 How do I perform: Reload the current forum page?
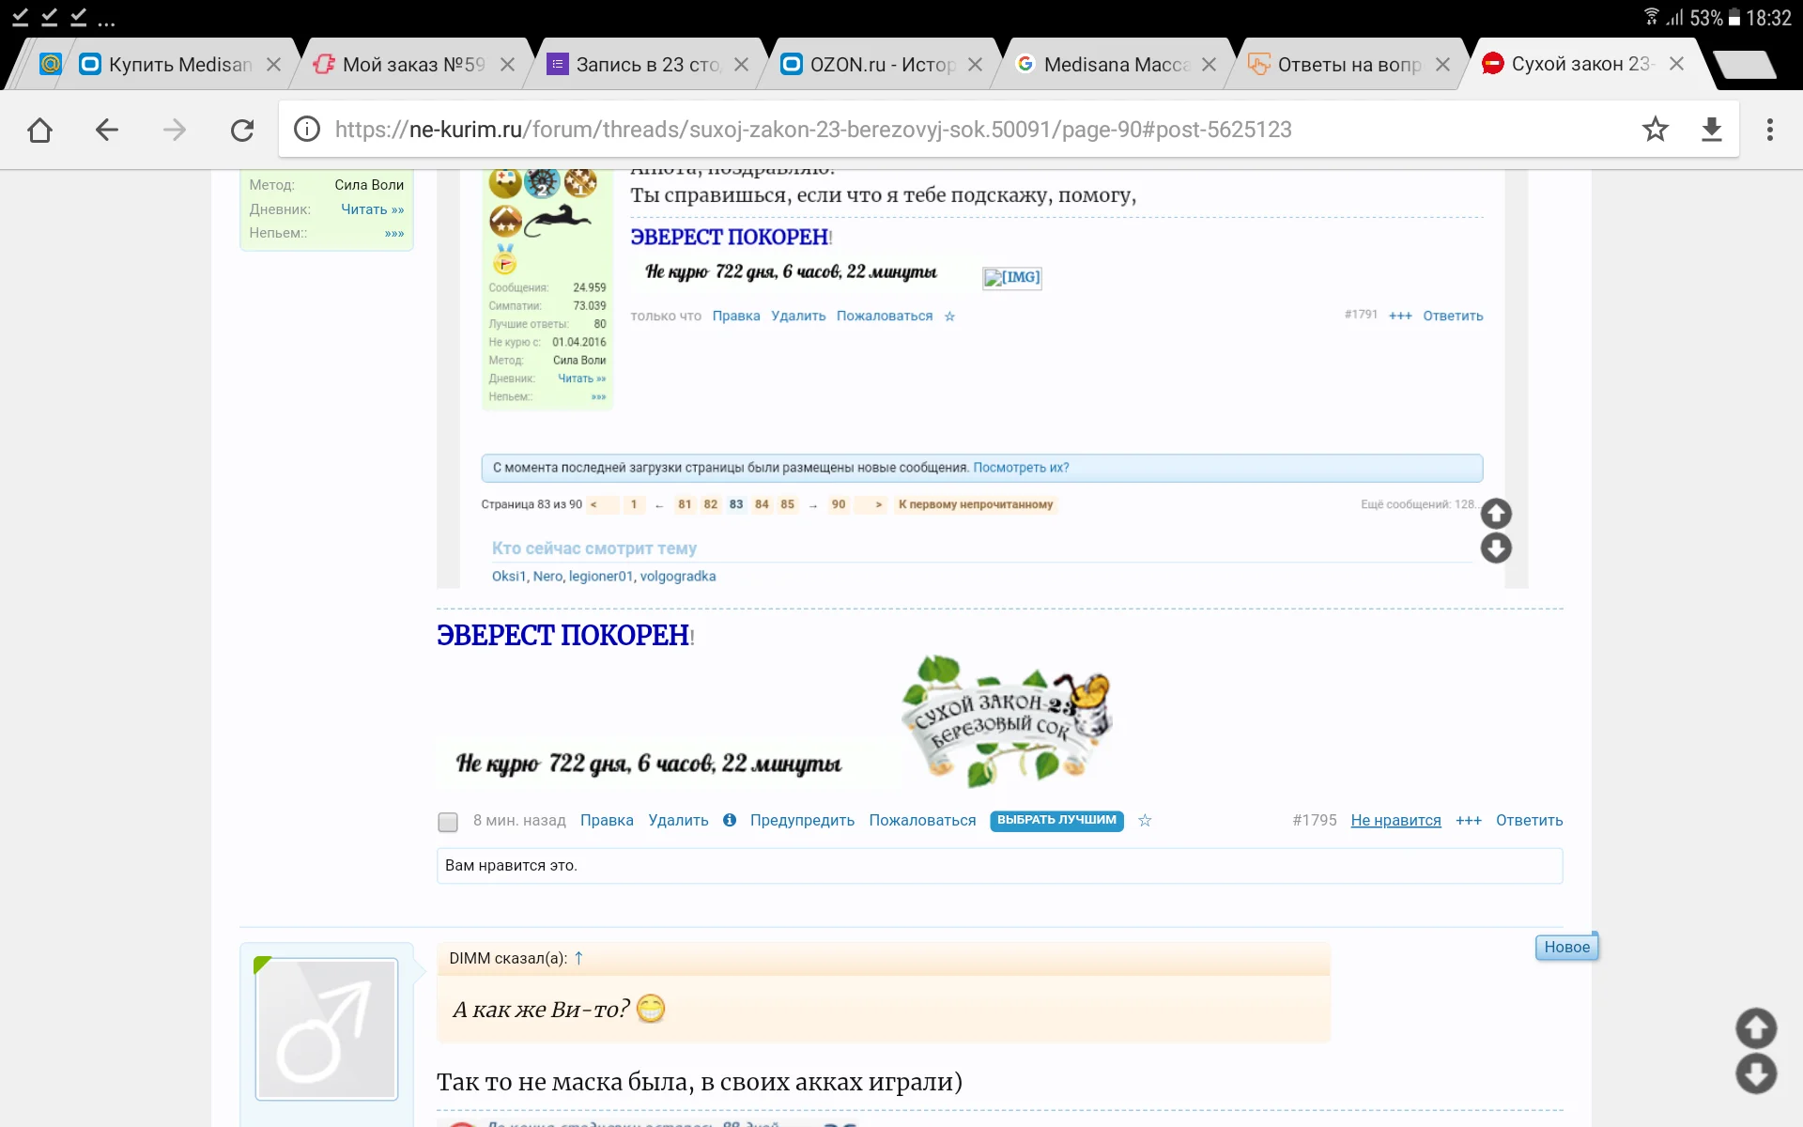(x=242, y=130)
